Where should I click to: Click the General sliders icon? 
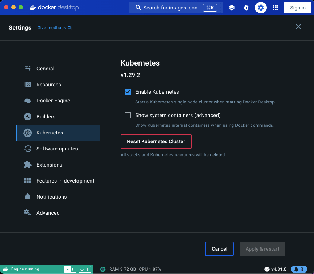[28, 68]
